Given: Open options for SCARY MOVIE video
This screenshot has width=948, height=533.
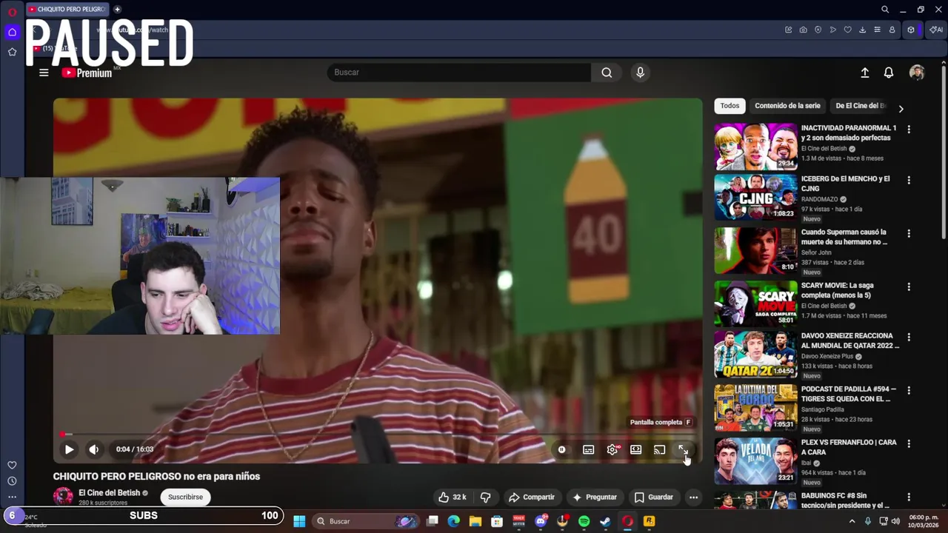Looking at the screenshot, I should [x=909, y=286].
